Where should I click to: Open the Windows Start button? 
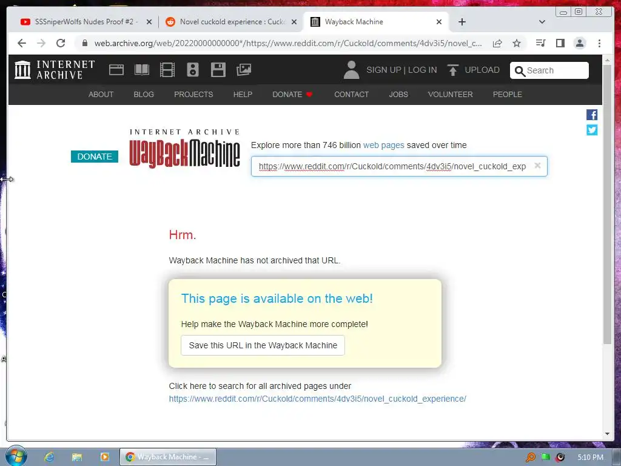coord(16,456)
